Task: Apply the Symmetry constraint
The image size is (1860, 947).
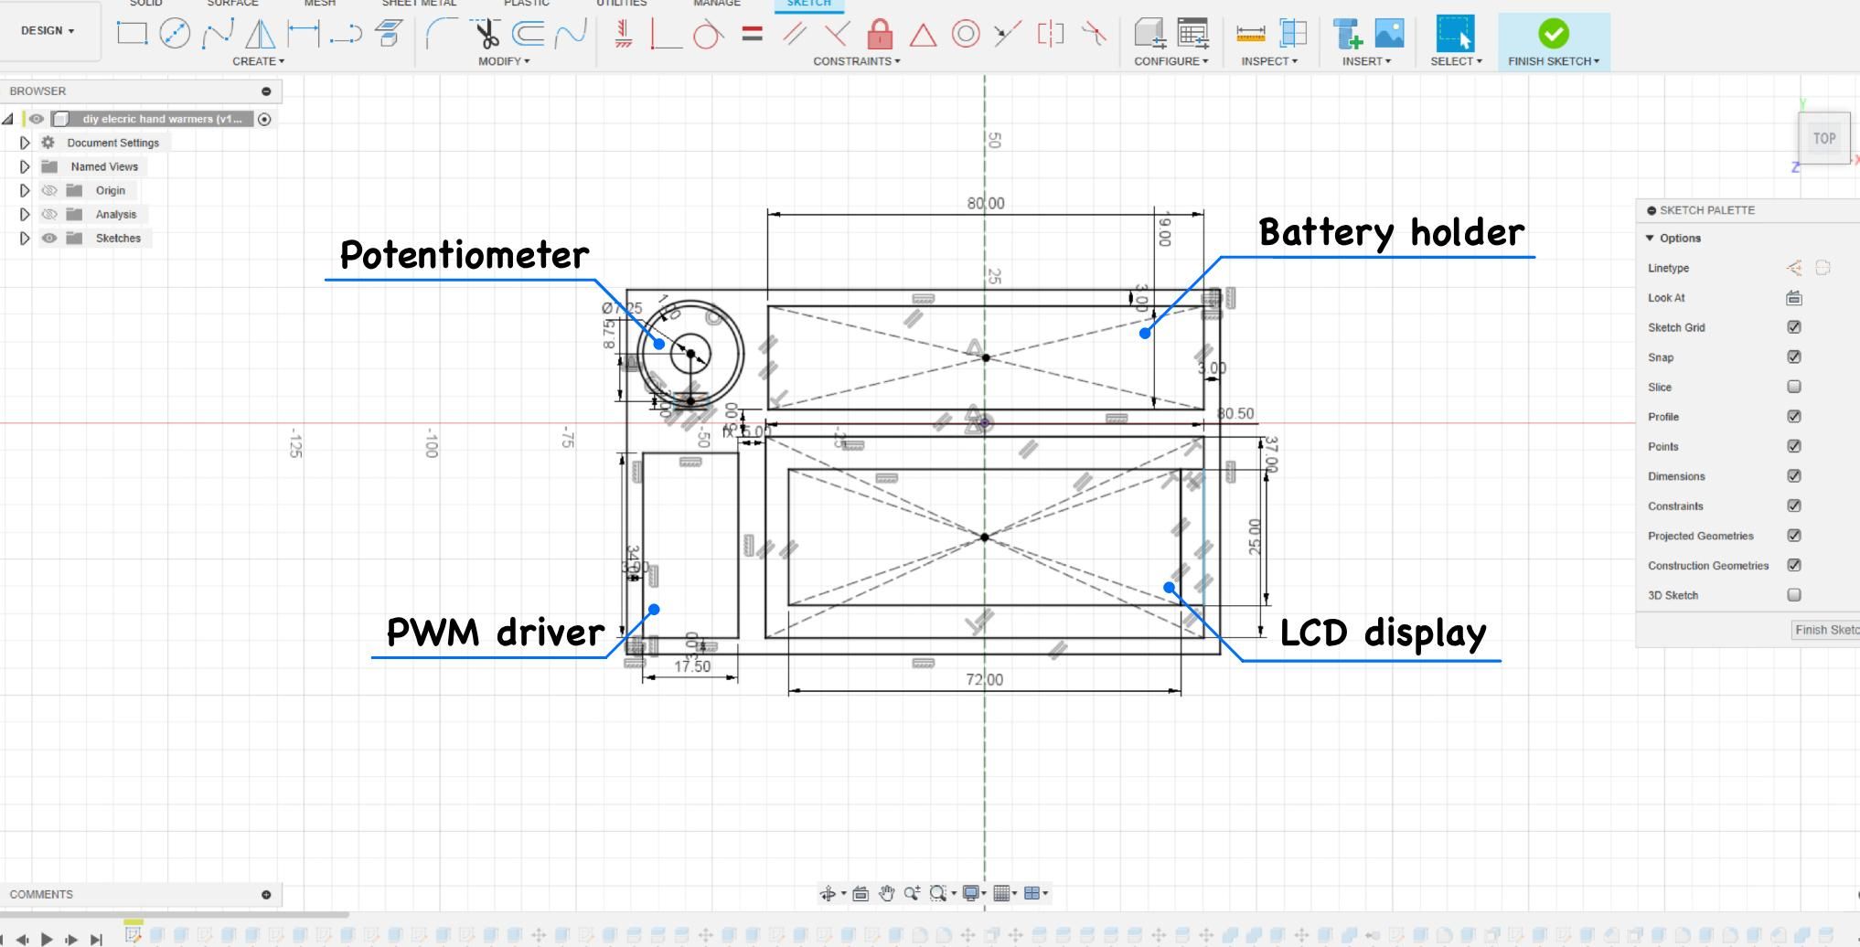Action: (1051, 35)
